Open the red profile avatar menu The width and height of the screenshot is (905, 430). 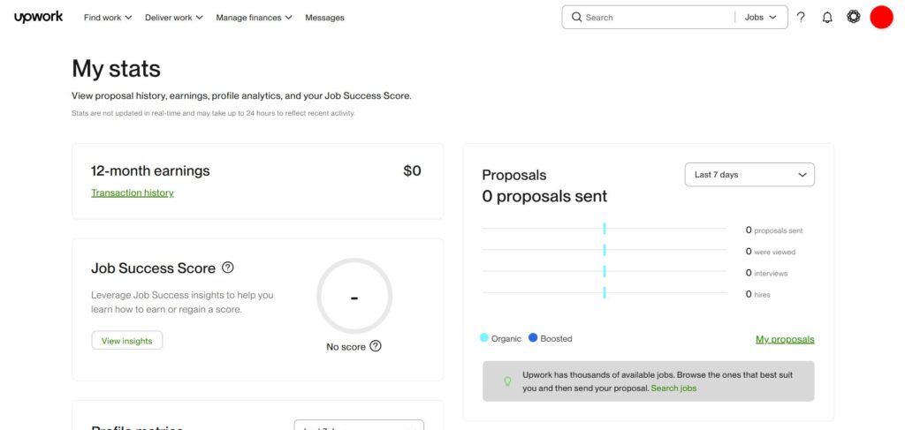[x=881, y=17]
